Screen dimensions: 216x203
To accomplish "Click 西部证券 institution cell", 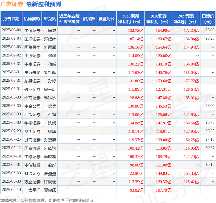I will click(x=32, y=114).
